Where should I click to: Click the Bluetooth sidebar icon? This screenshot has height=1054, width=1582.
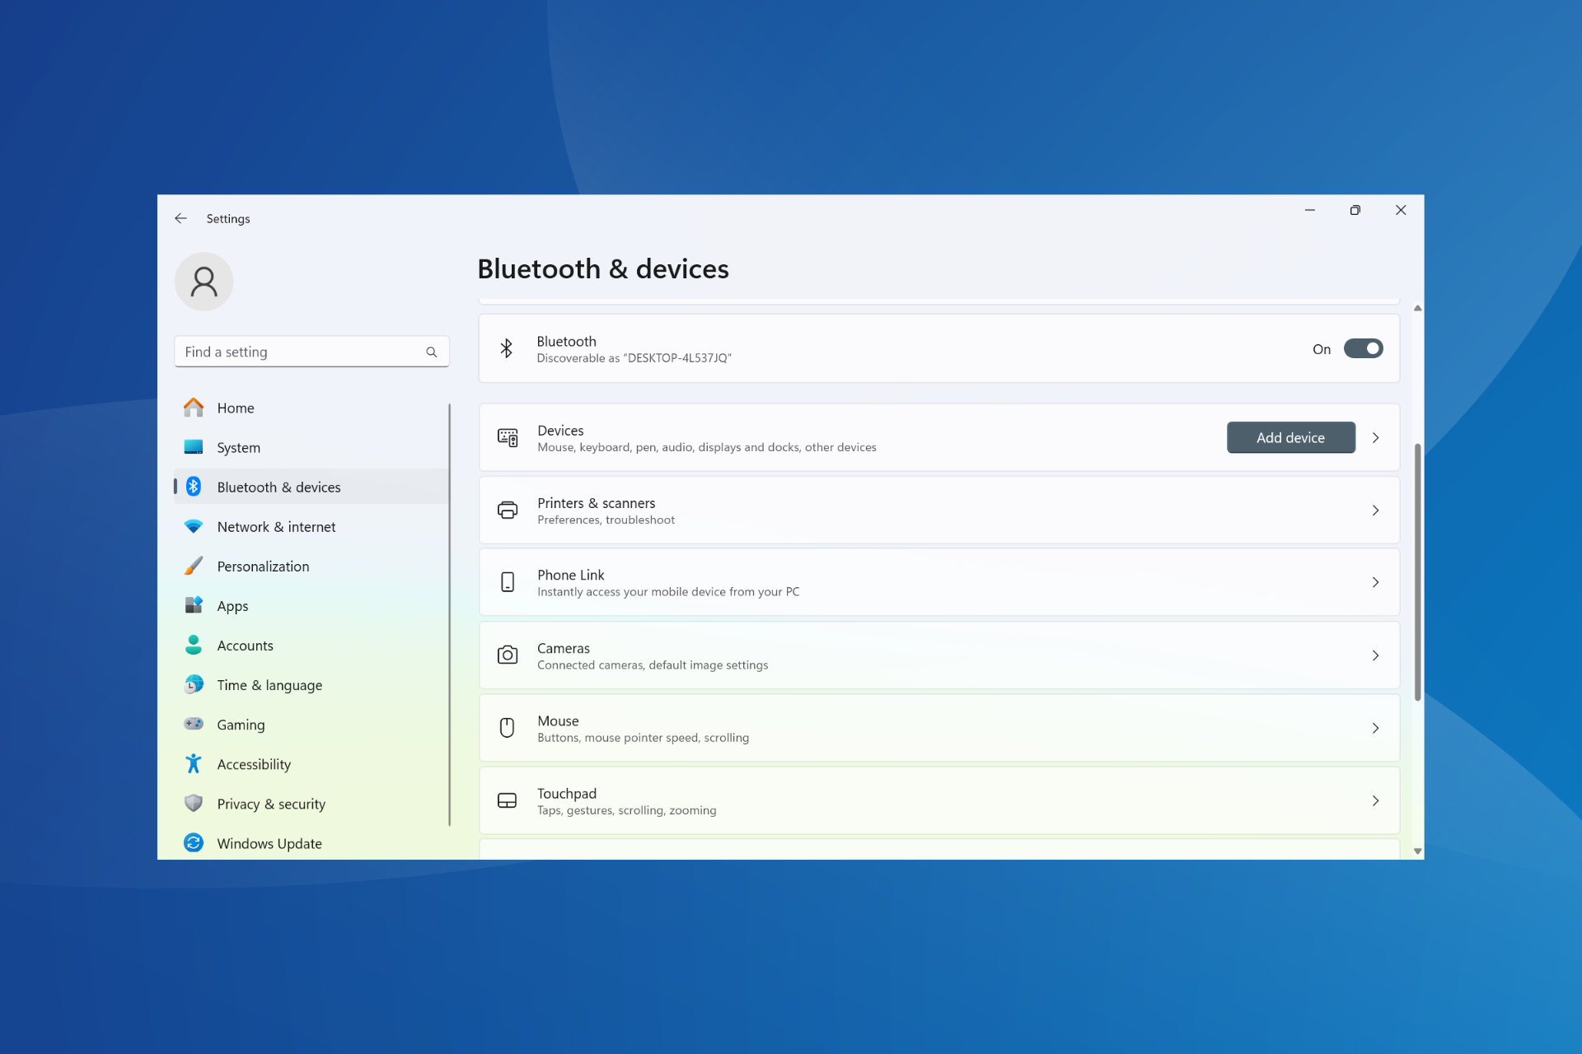point(194,487)
